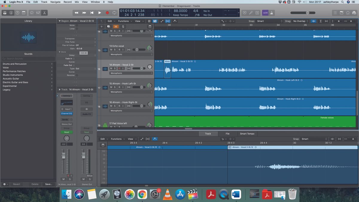359x202 pixels.
Task: Click the scissors toolbar icon above the Library
Action: tap(44, 13)
